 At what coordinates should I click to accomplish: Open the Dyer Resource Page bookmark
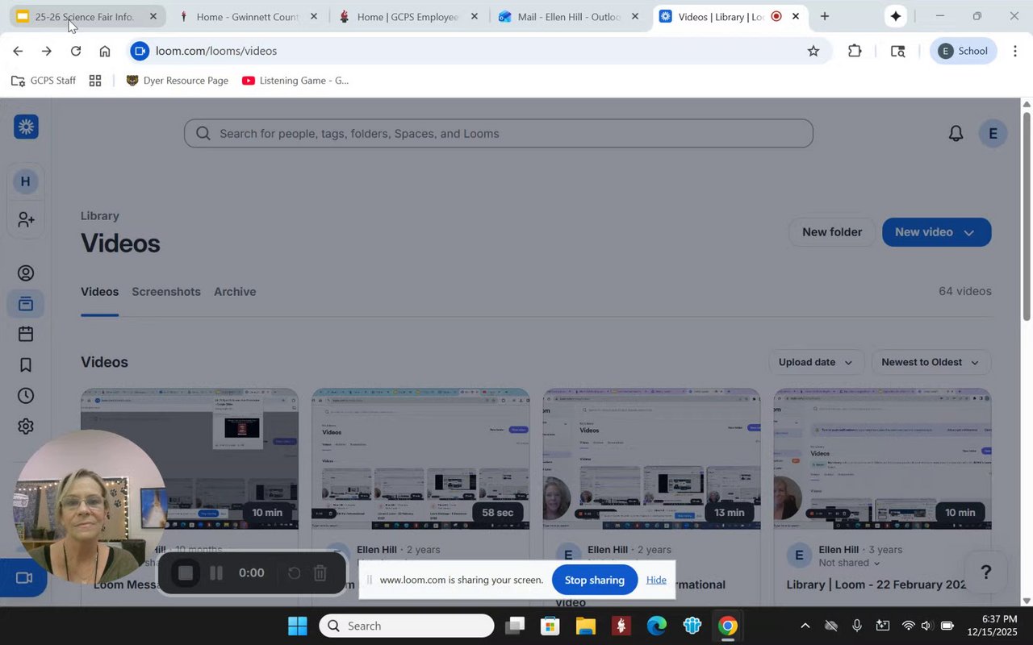pyautogui.click(x=178, y=81)
